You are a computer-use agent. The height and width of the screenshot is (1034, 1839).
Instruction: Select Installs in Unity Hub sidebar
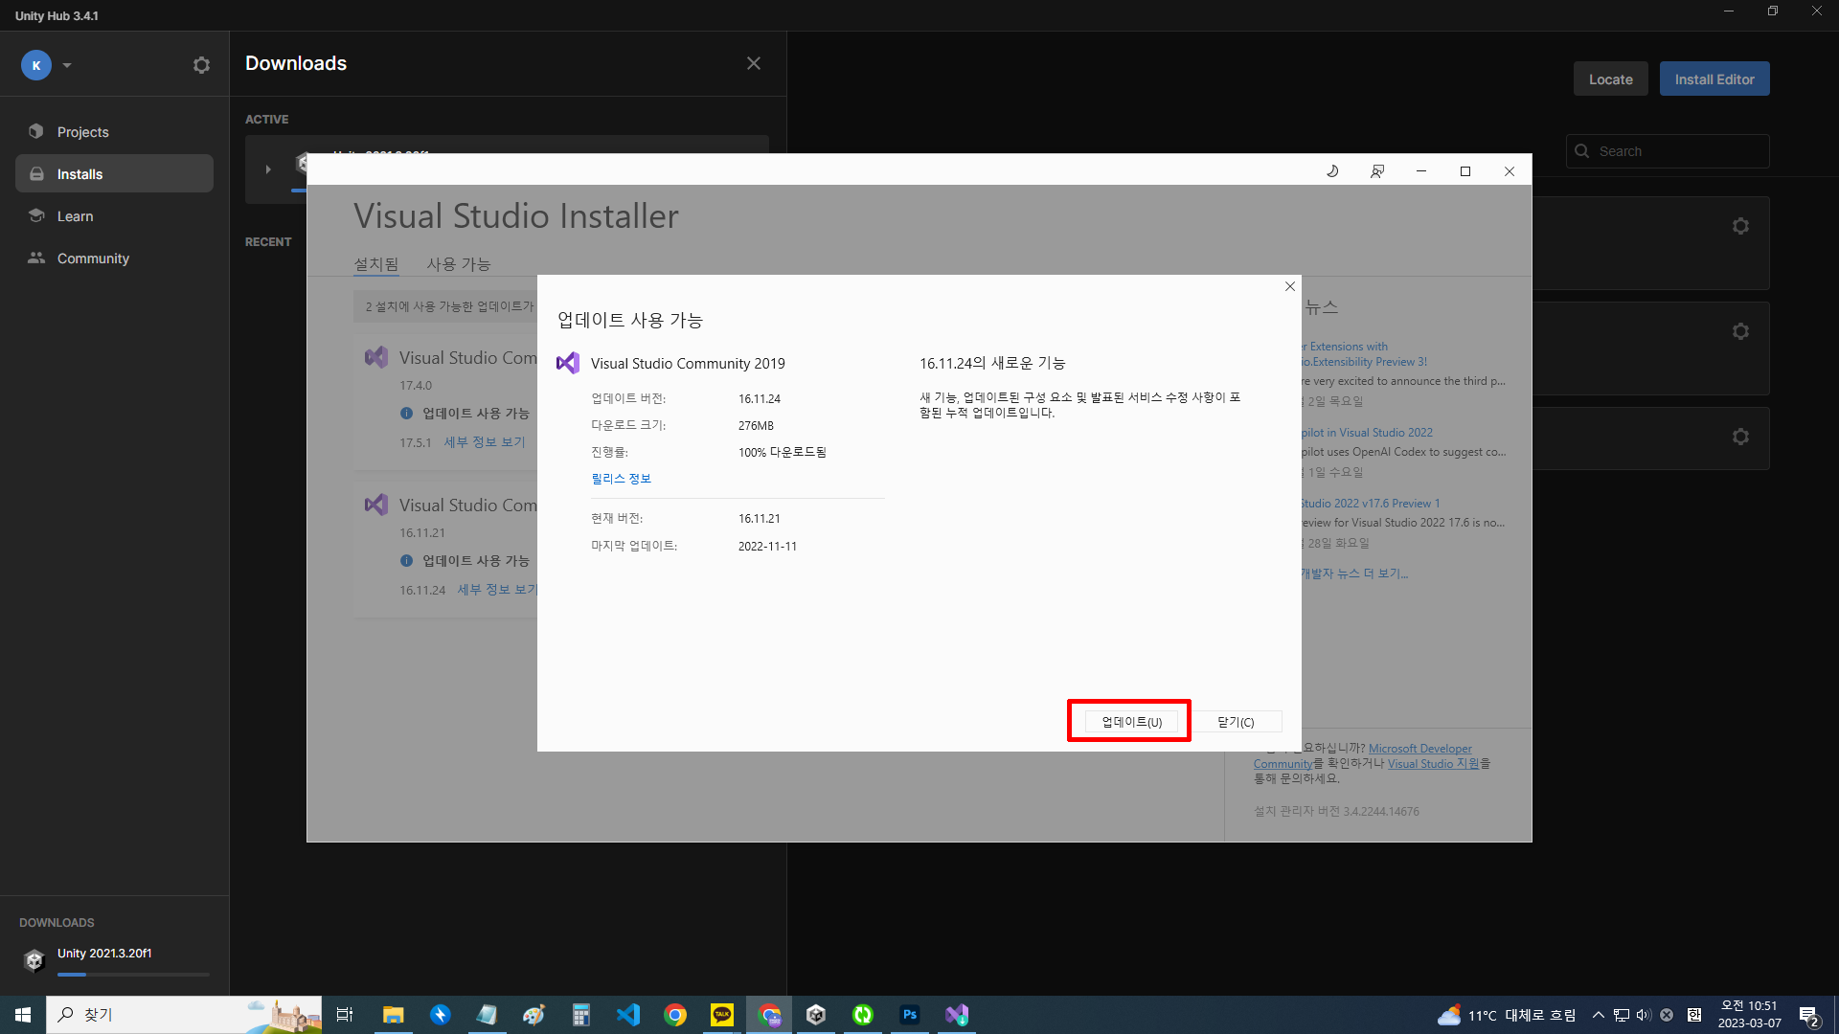coord(114,174)
